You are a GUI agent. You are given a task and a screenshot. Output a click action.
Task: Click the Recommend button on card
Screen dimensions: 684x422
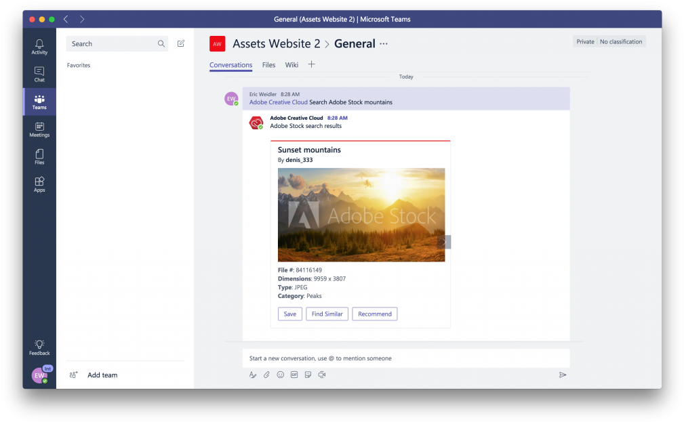tap(374, 314)
